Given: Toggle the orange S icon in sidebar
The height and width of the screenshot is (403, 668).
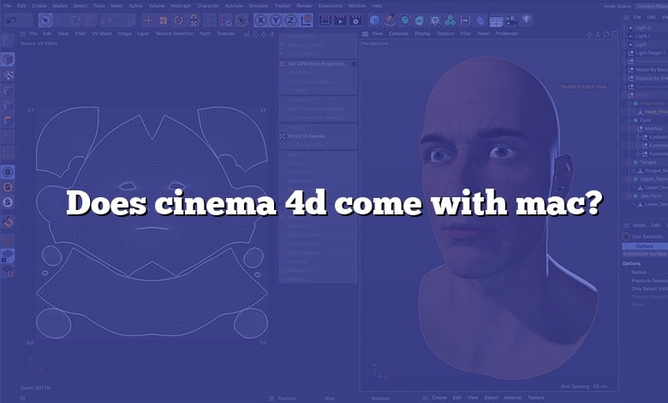Looking at the screenshot, I should pos(8,187).
